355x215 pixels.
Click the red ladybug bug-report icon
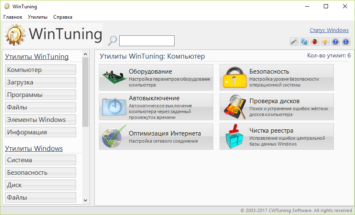tap(315, 42)
